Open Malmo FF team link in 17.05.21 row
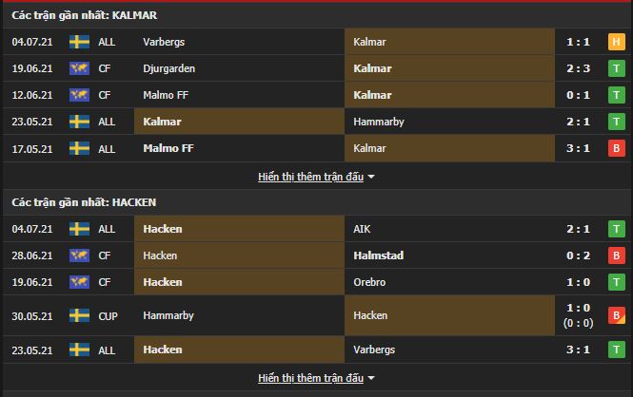The width and height of the screenshot is (633, 397). [168, 148]
